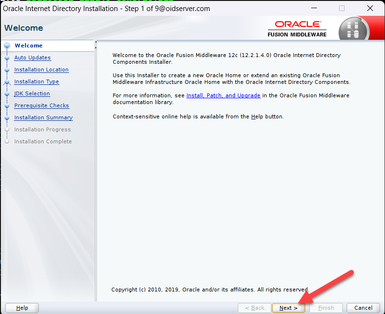This screenshot has height=314, width=385.
Task: Click the Oracle Fusion Middleware text logo
Action: pos(297,29)
